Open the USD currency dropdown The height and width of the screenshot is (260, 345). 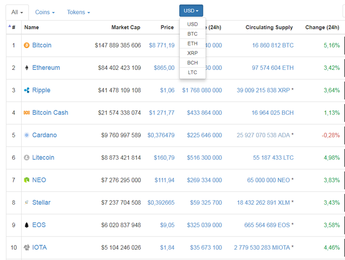(191, 11)
